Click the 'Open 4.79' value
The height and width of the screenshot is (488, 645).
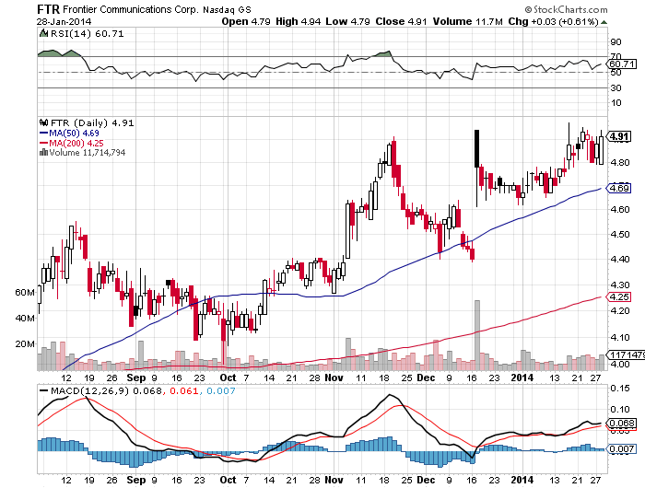(x=246, y=21)
